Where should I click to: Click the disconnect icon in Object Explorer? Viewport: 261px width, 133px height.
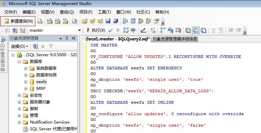[35, 46]
